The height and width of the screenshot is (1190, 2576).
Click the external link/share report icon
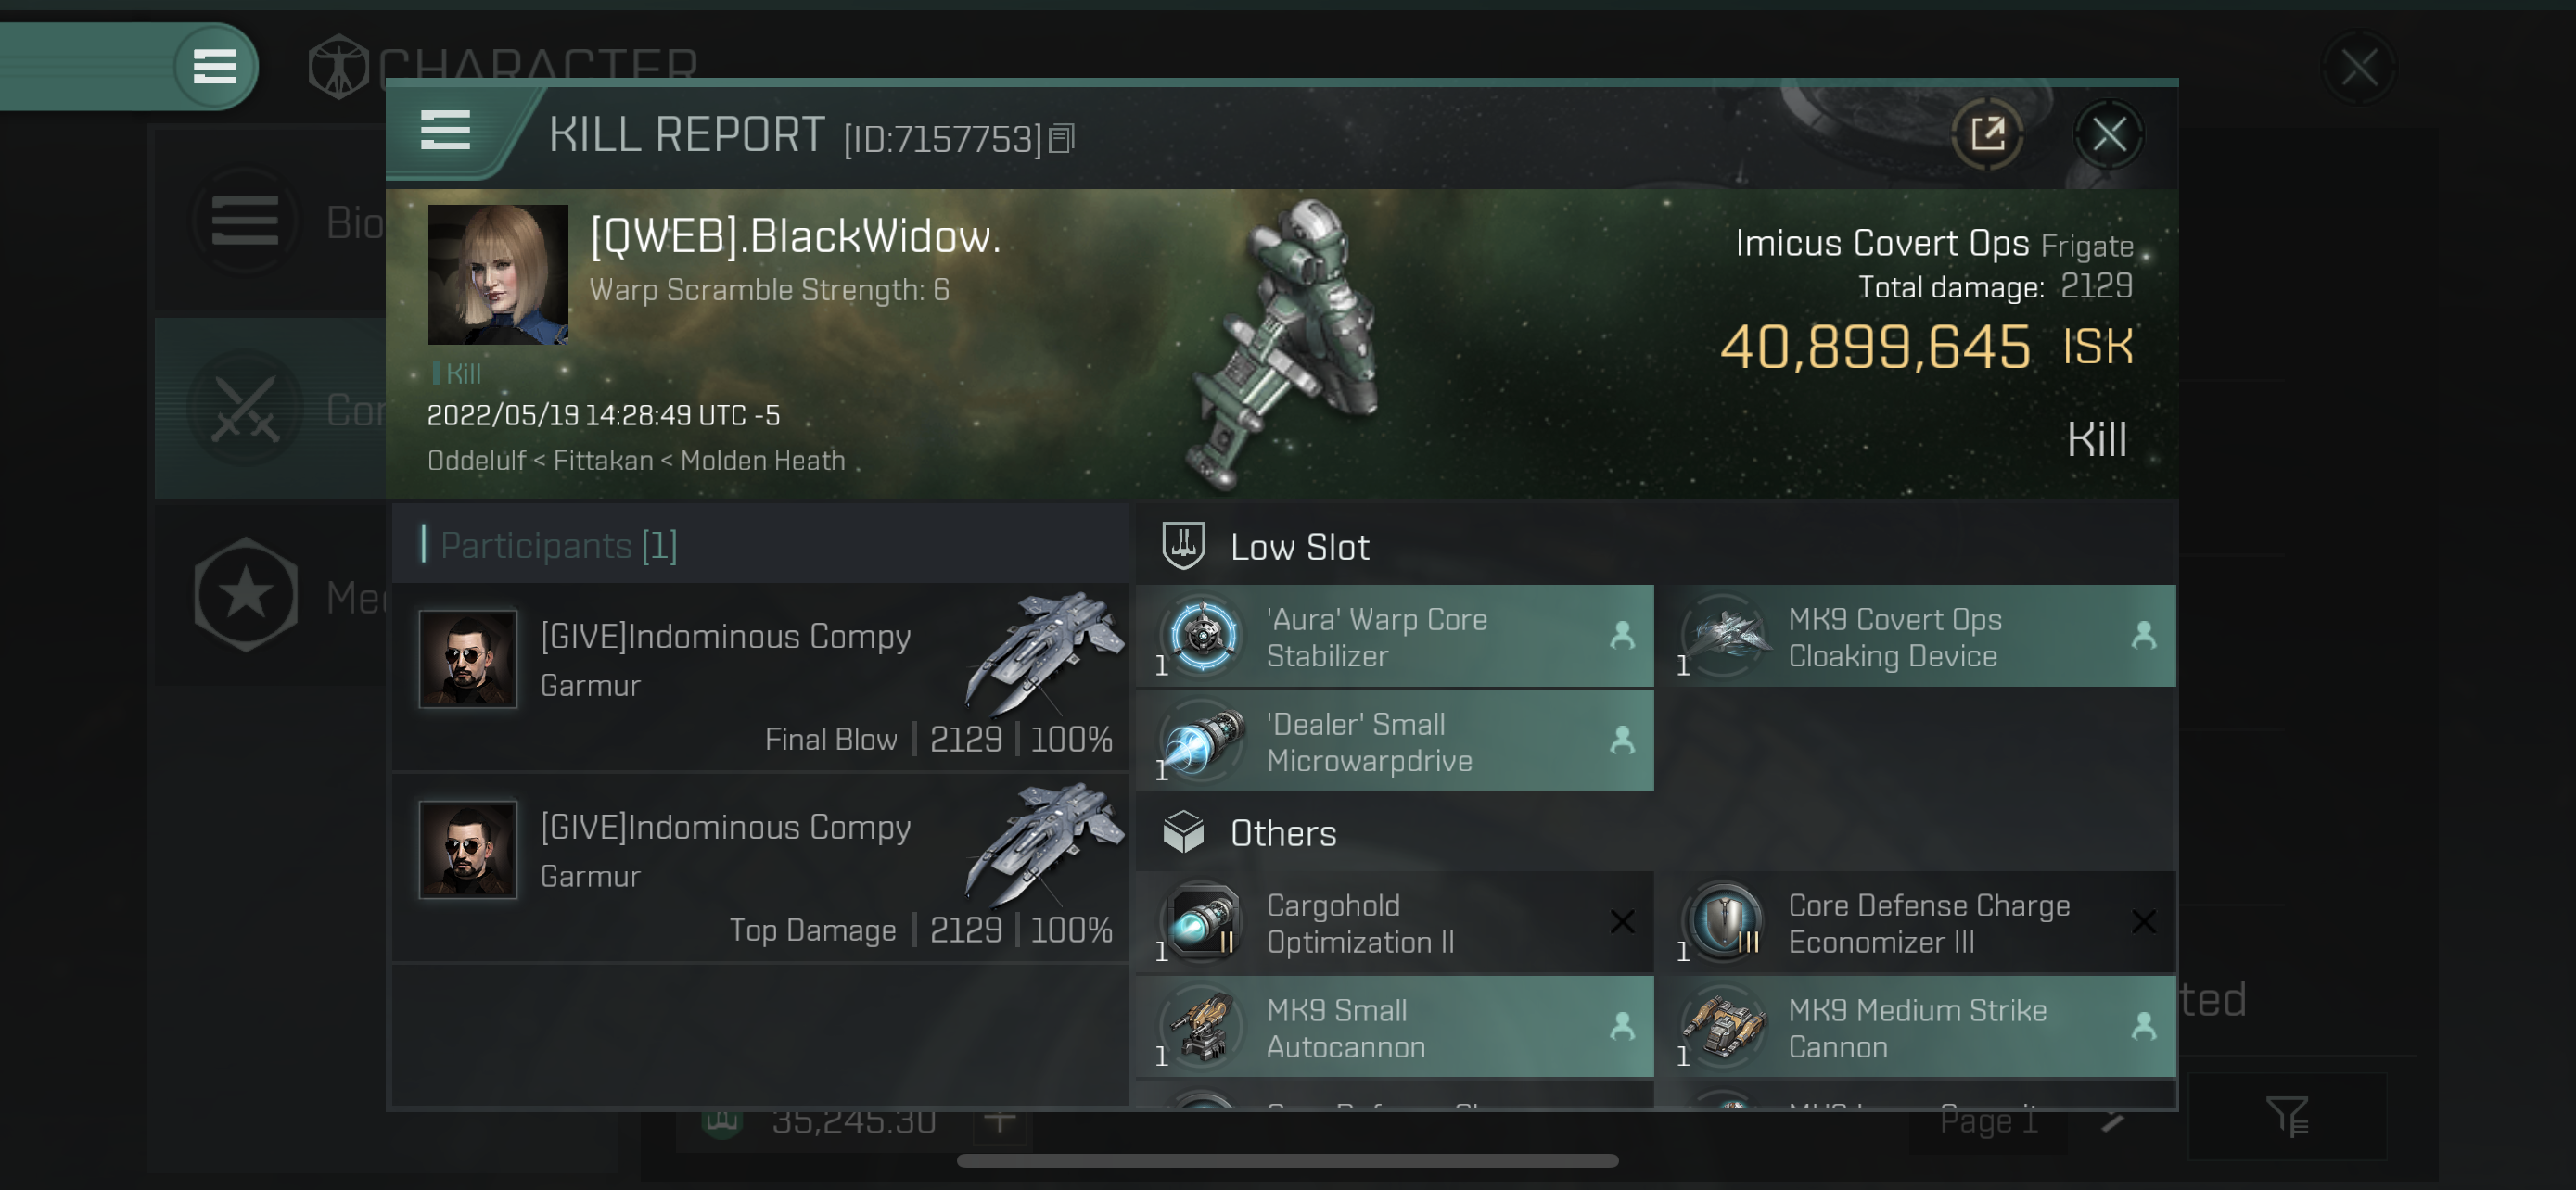pyautogui.click(x=1988, y=134)
